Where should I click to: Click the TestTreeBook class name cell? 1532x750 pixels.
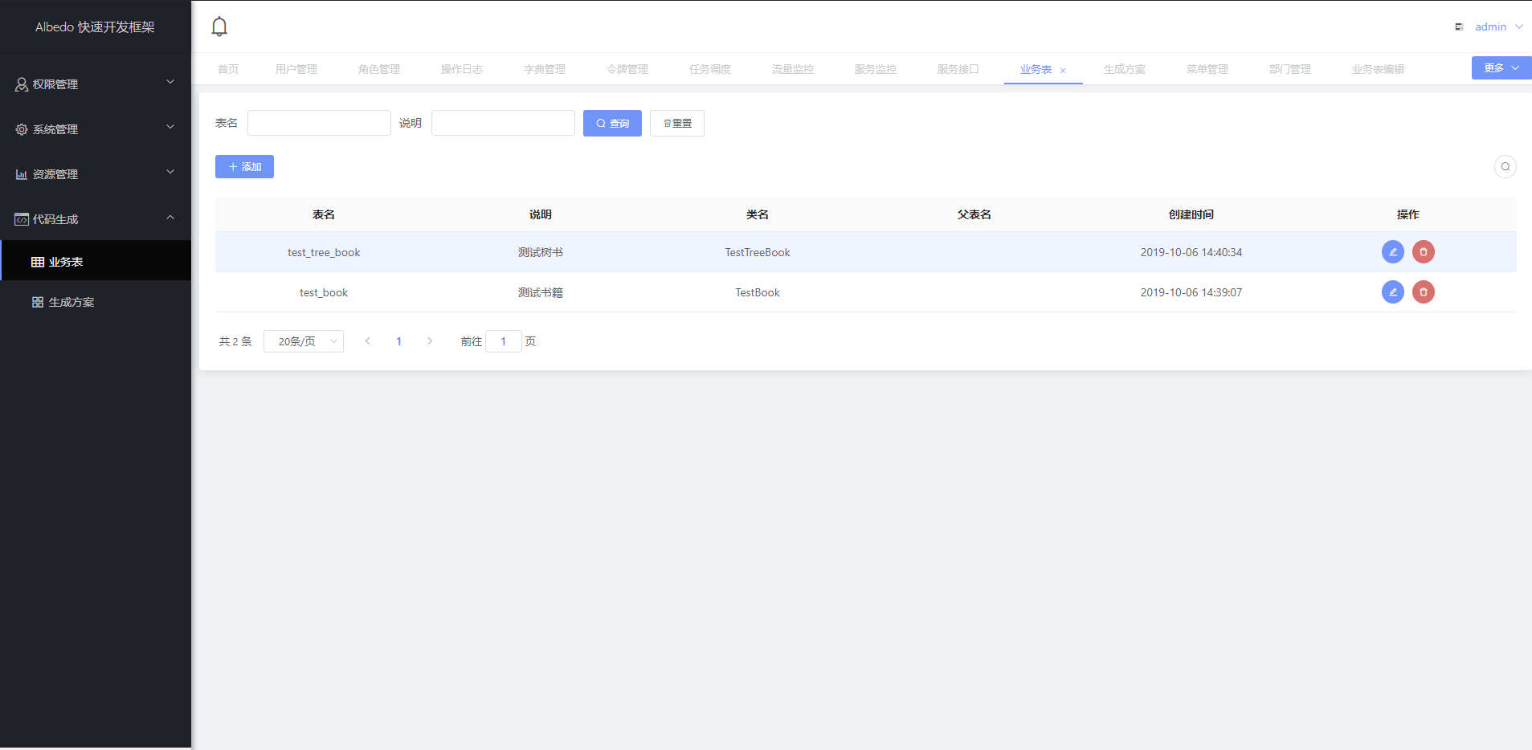pyautogui.click(x=758, y=252)
